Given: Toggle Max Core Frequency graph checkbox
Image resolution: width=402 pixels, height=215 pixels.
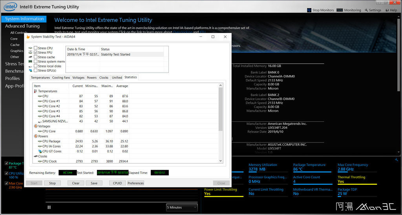Looking at the screenshot, I should click(6, 183).
